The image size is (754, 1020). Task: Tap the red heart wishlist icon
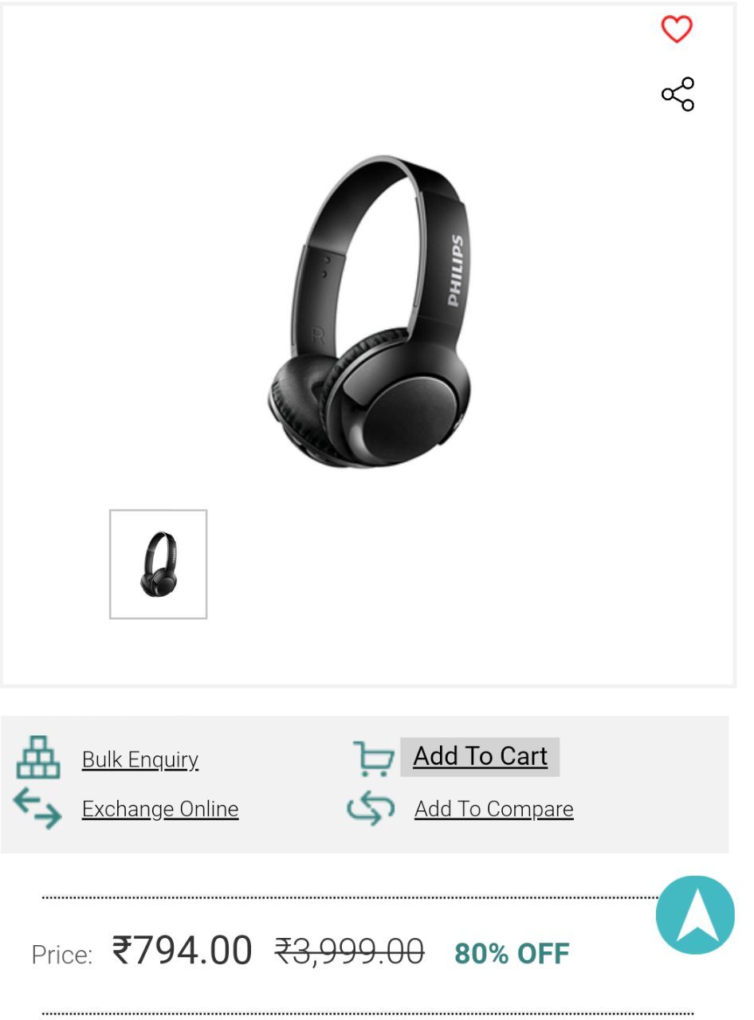click(x=677, y=29)
